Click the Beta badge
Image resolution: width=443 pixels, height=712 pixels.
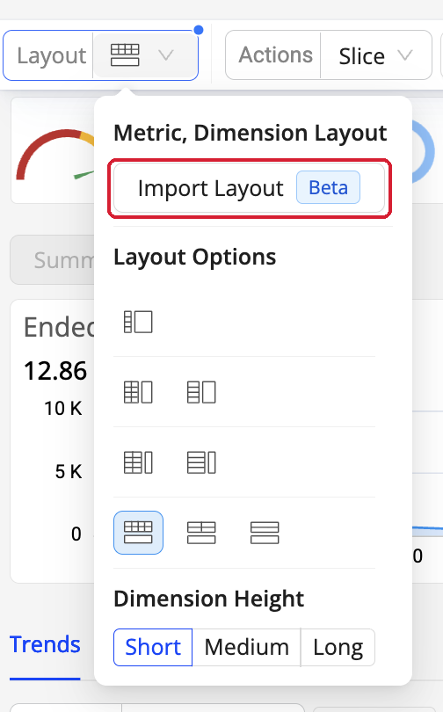click(x=328, y=187)
